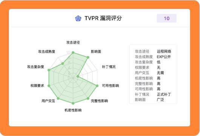Click the 远程网络 value in the legend

164,51
